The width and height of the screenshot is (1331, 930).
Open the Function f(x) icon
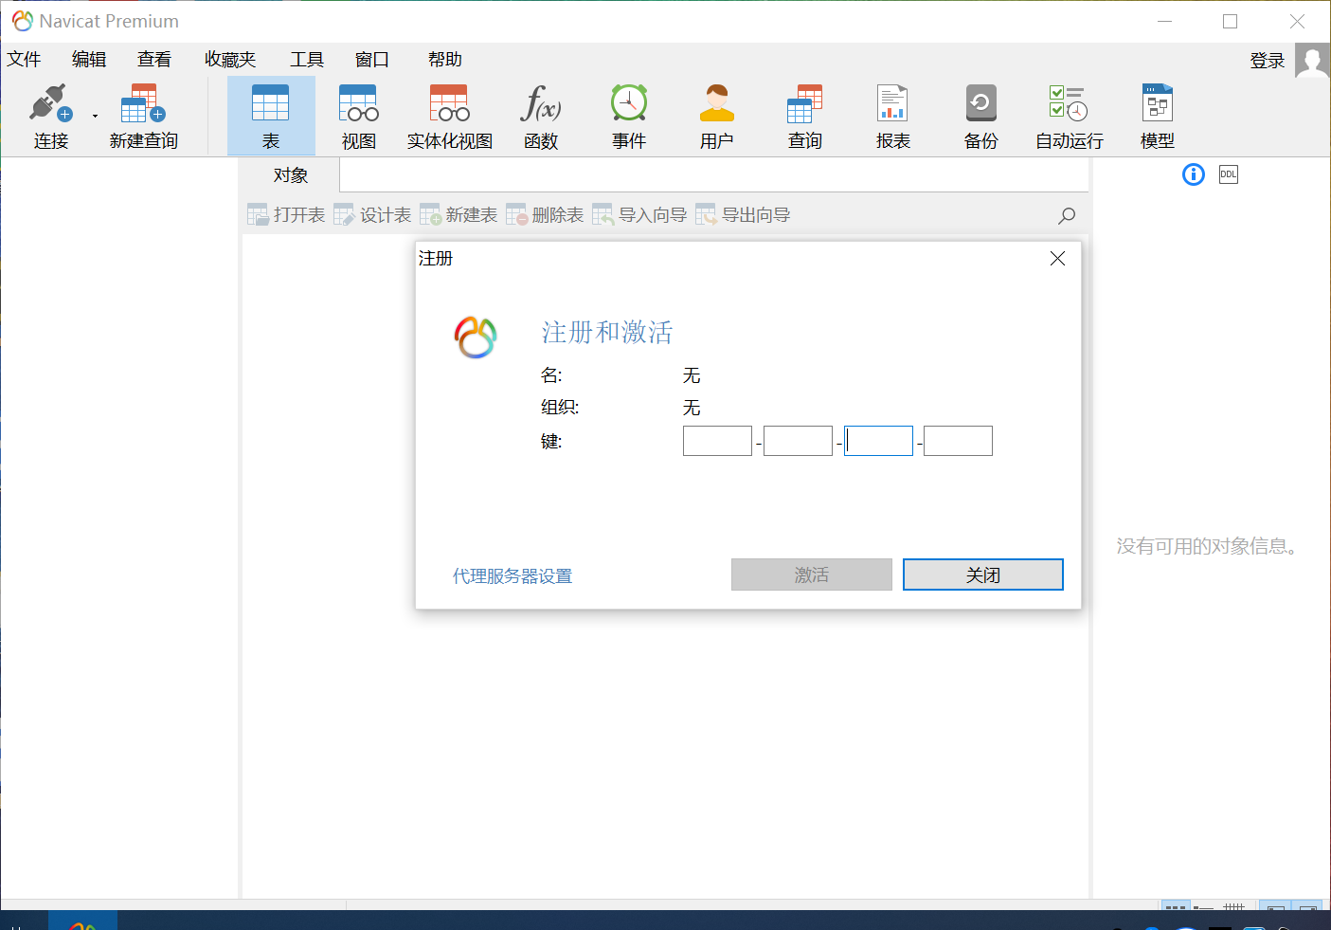541,104
